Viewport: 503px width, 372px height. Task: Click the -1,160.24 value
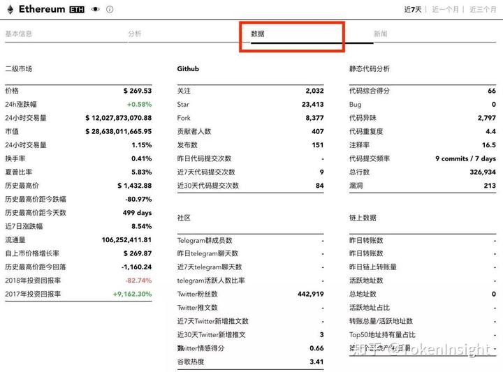(137, 267)
